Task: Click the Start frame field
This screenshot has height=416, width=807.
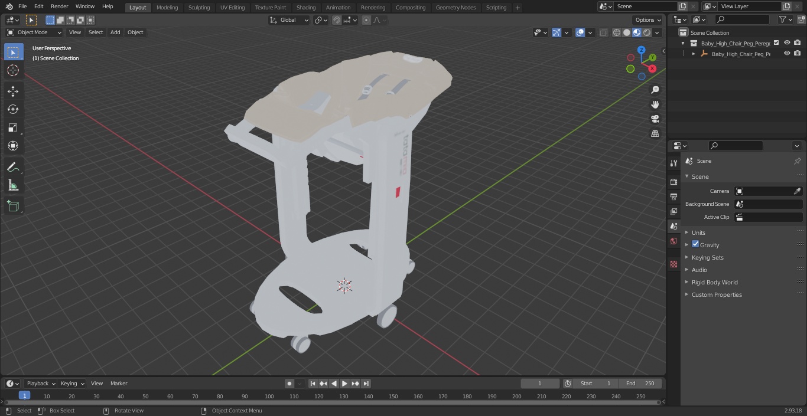Action: (596, 384)
